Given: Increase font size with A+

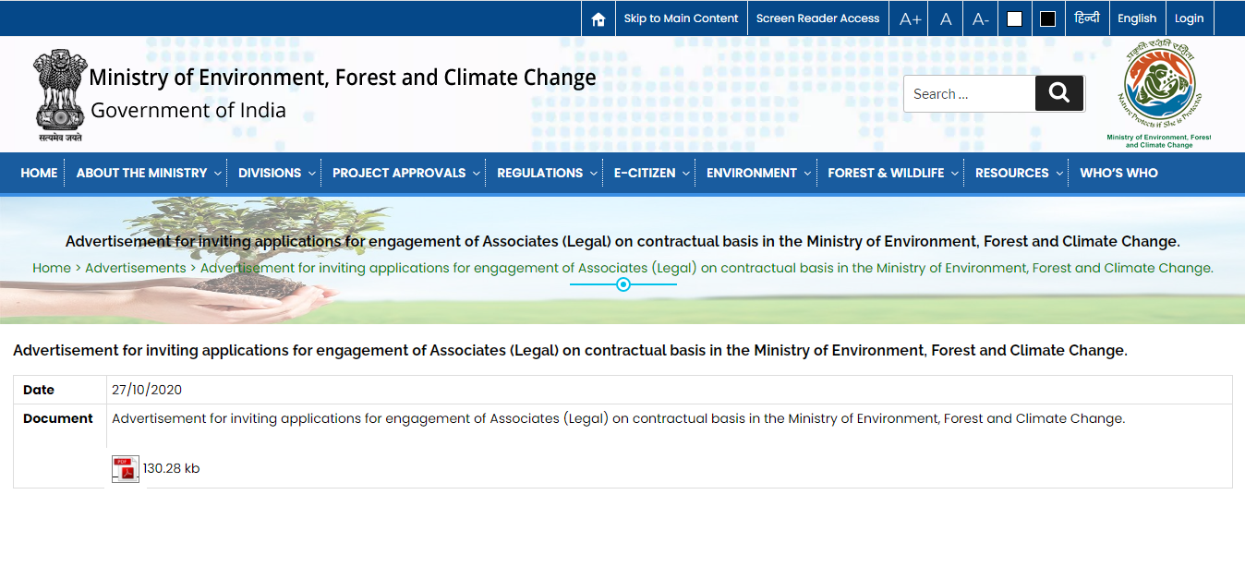Looking at the screenshot, I should pos(910,18).
